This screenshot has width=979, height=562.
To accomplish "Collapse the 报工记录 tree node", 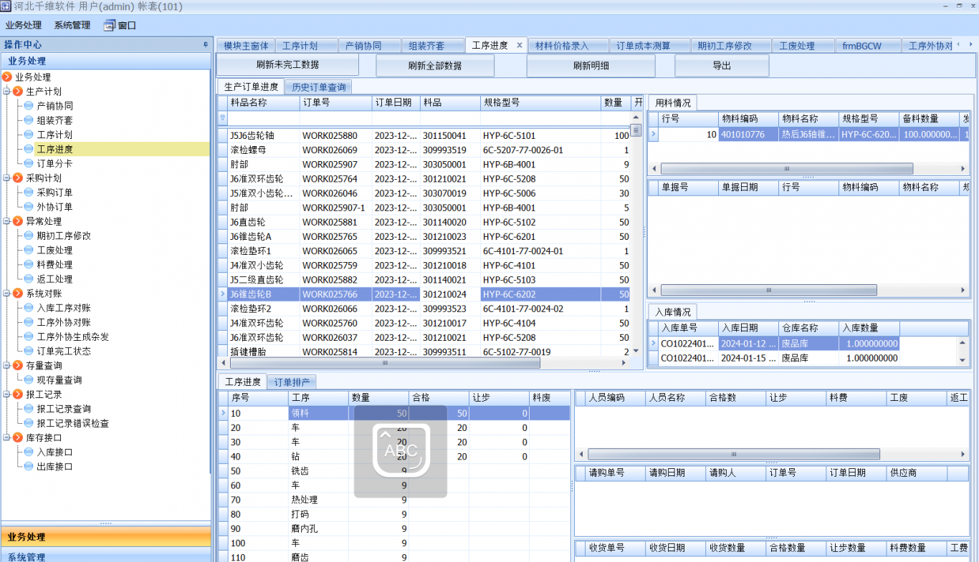I will 6,394.
